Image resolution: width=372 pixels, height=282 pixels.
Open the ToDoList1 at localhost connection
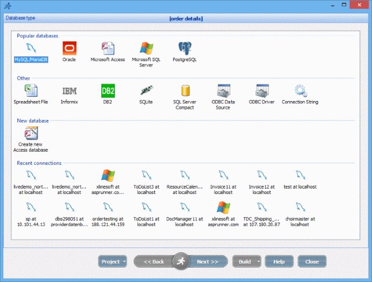click(x=147, y=214)
